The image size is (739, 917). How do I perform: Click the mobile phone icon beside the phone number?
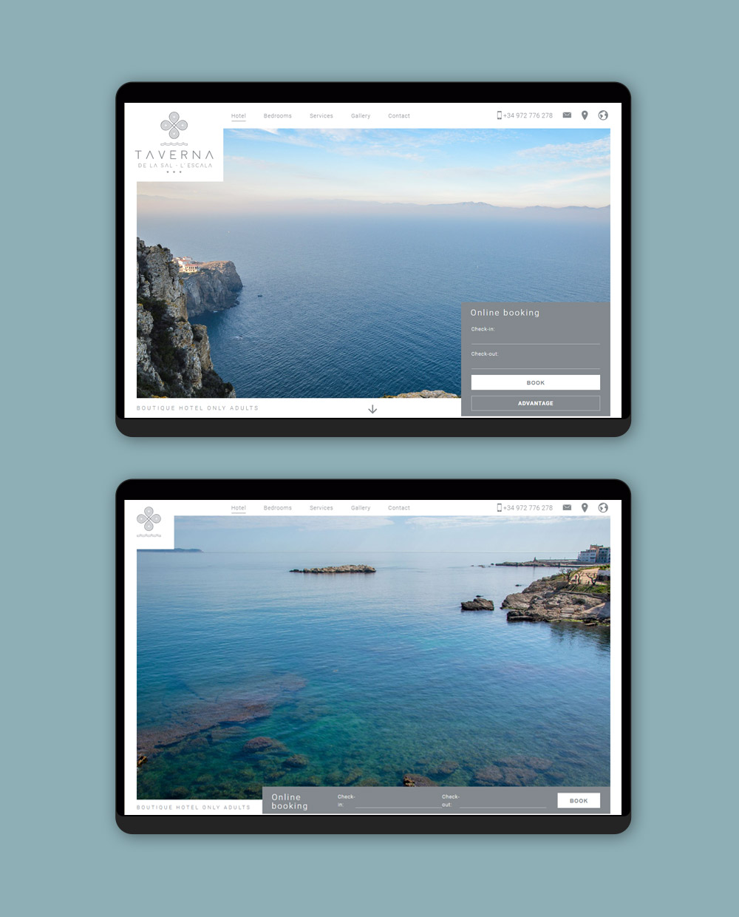[498, 115]
